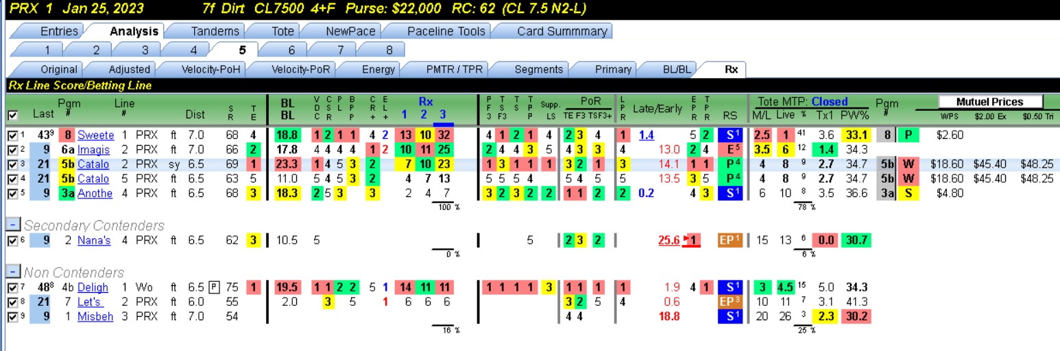Open the Imagis horse link
1060x351 pixels.
94,150
